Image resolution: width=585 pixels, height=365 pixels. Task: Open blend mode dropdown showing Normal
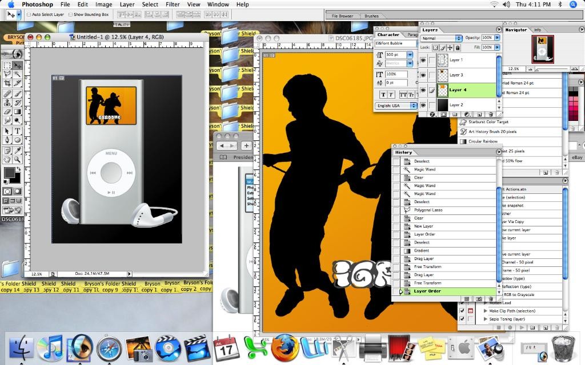442,38
